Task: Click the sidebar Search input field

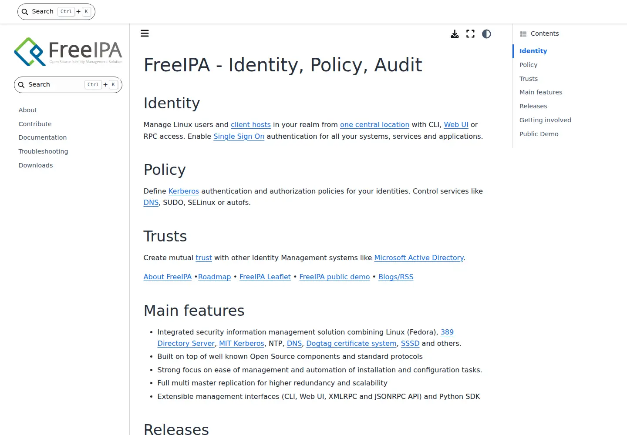Action: pyautogui.click(x=68, y=85)
